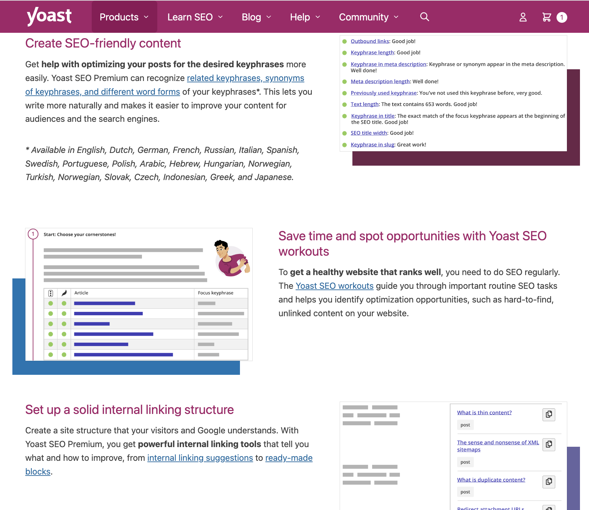This screenshot has height=510, width=589.
Task: Copy link for XML sitemaps article
Action: (x=549, y=444)
